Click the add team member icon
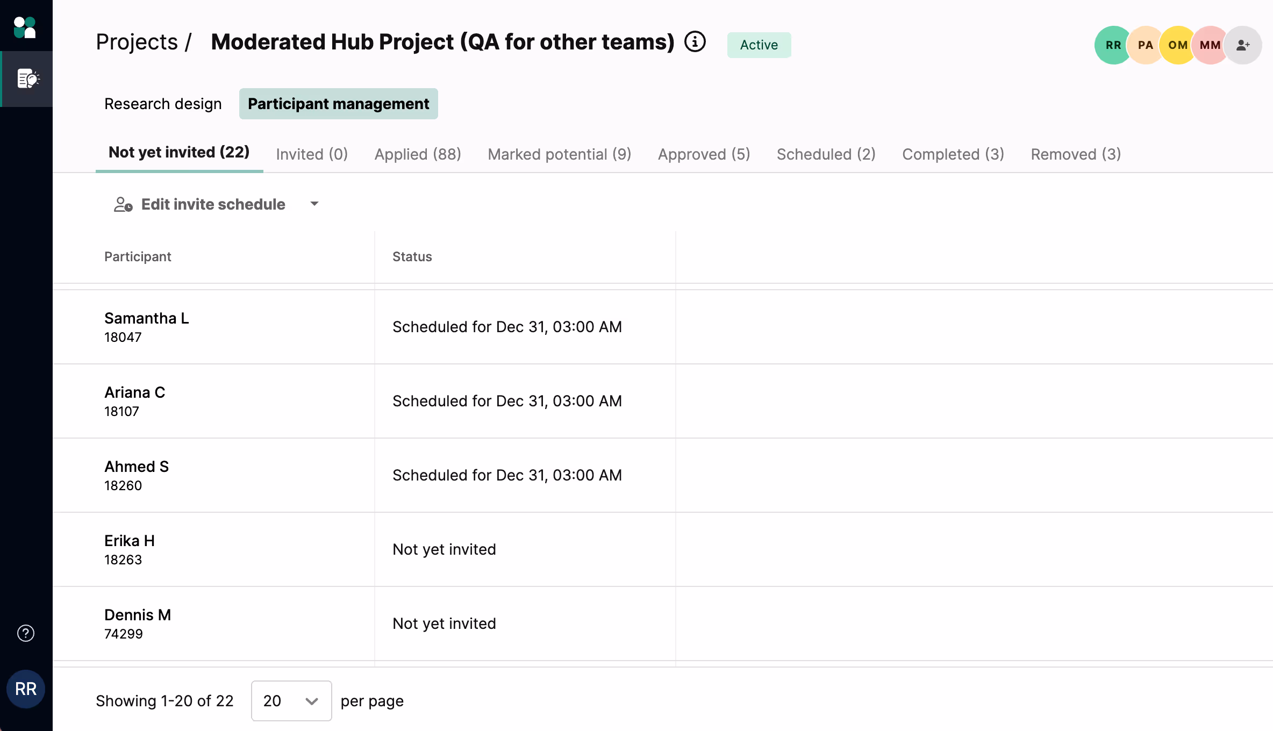 coord(1243,45)
